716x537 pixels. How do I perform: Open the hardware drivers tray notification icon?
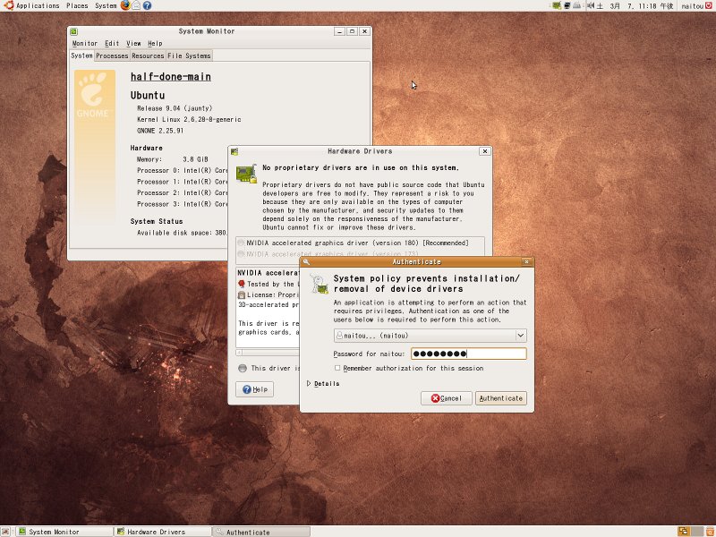557,5
